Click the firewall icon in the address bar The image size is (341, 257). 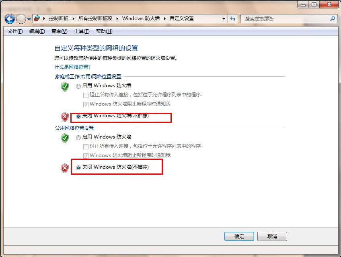(x=37, y=19)
